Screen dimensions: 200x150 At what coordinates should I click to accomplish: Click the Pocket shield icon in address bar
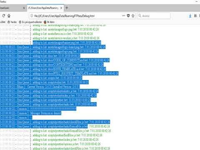(x=128, y=16)
